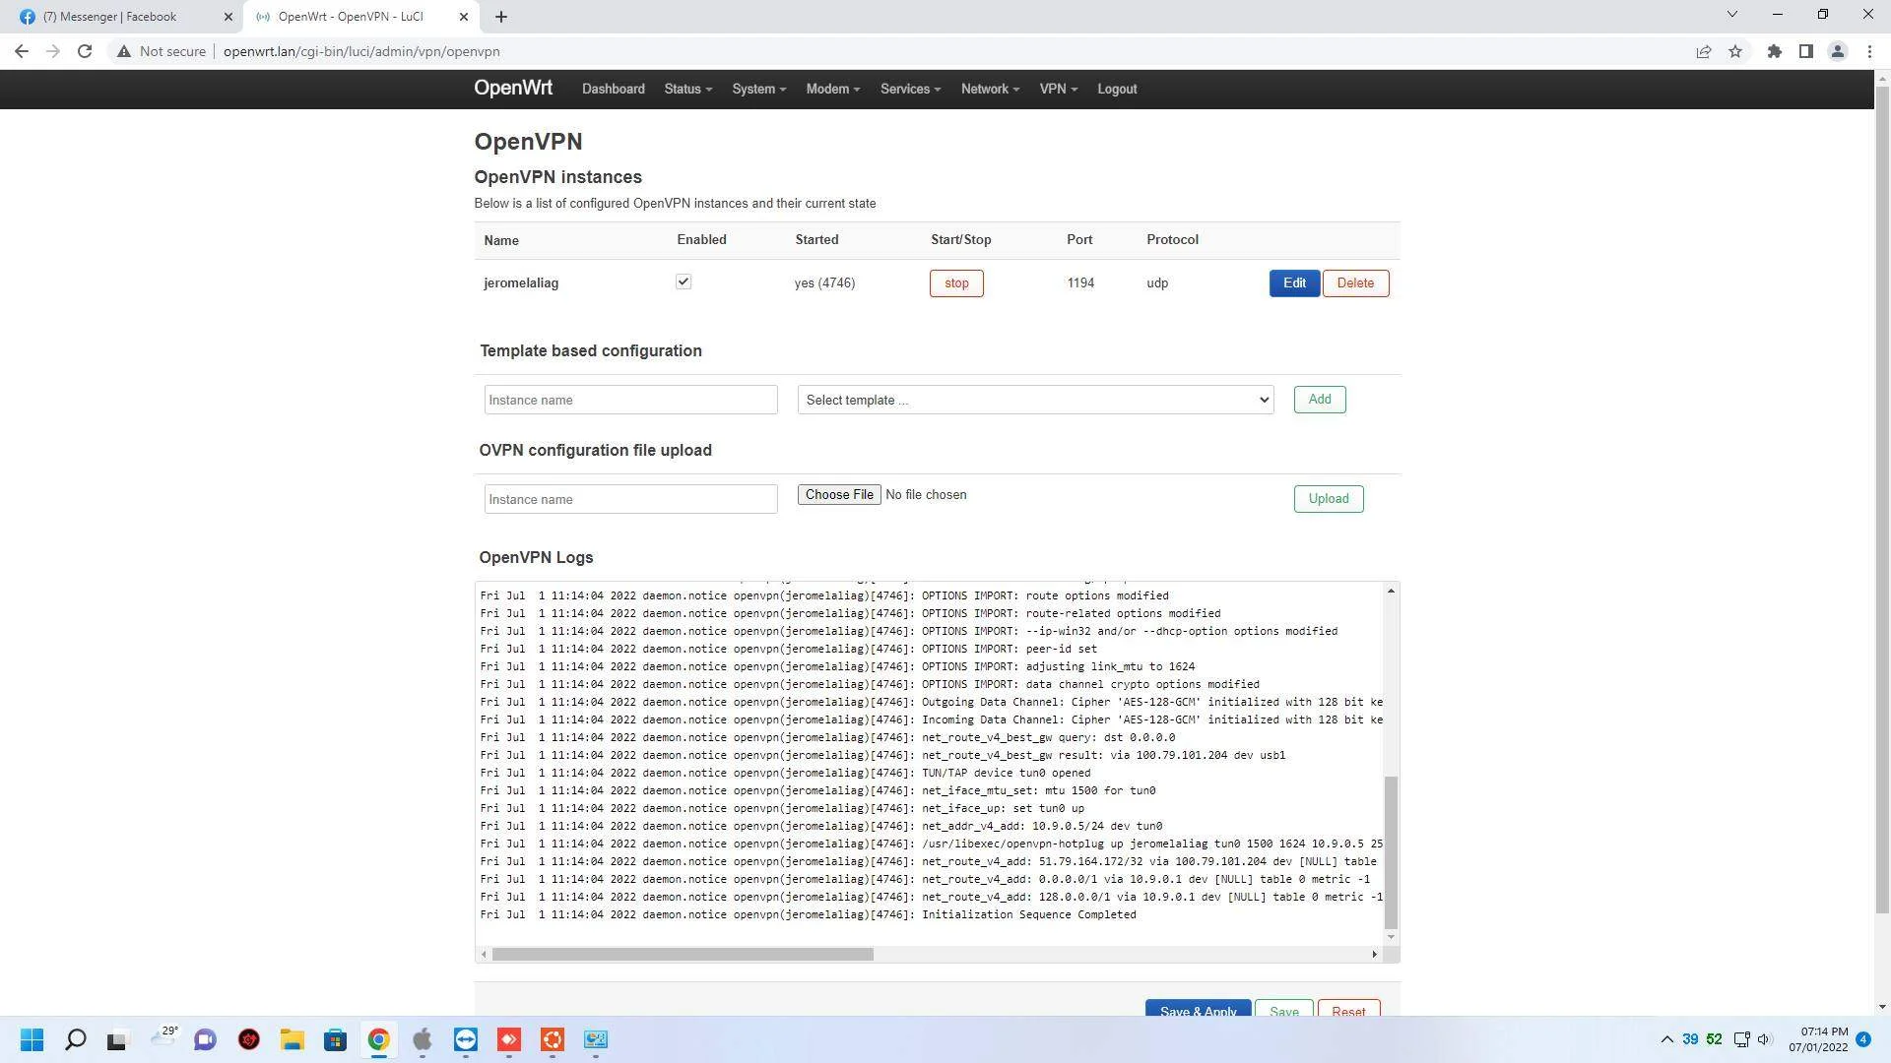Click Add for template based configuration

coord(1320,400)
